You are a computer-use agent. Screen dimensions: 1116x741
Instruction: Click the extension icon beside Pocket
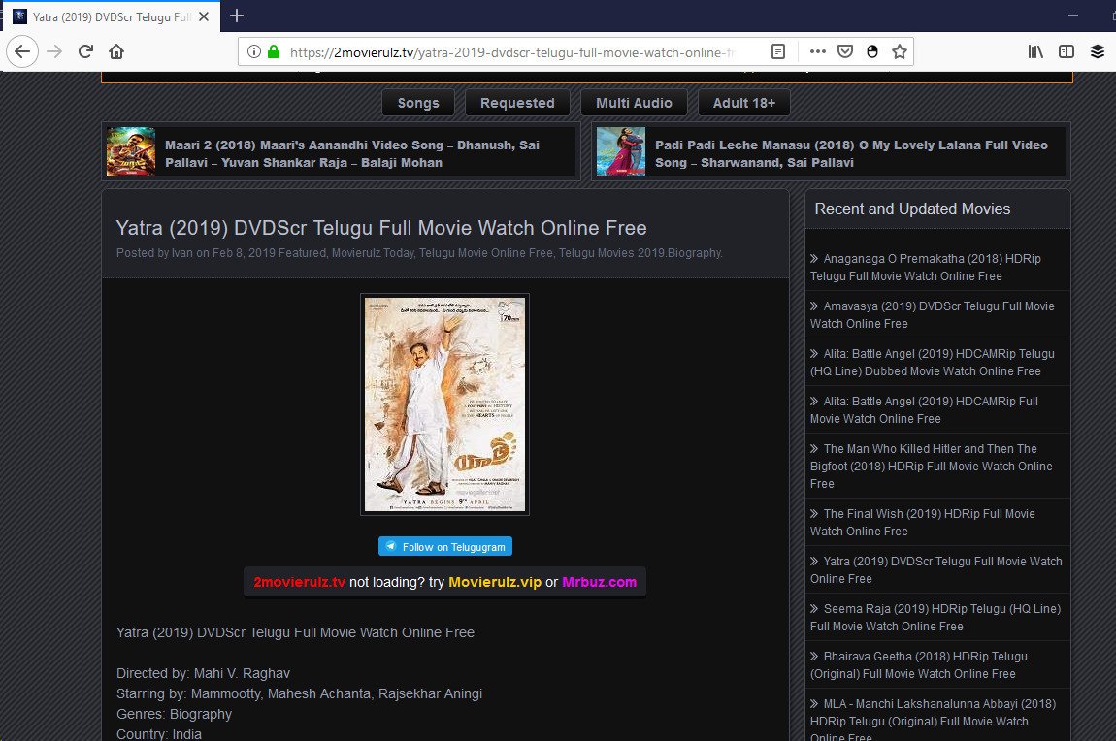pos(872,52)
